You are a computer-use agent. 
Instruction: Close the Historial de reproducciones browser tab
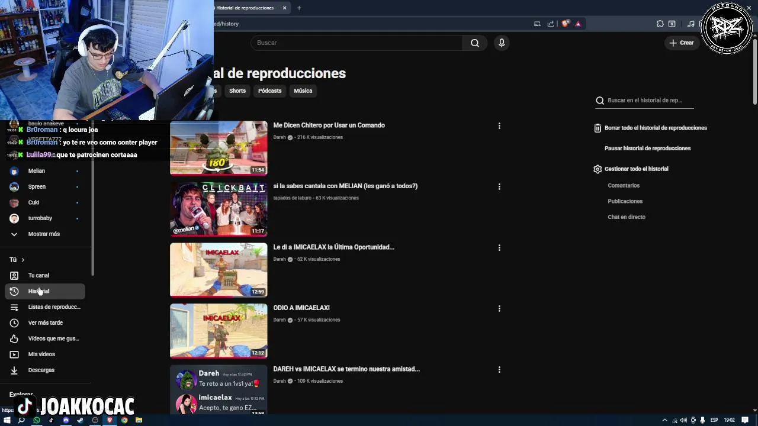284,8
